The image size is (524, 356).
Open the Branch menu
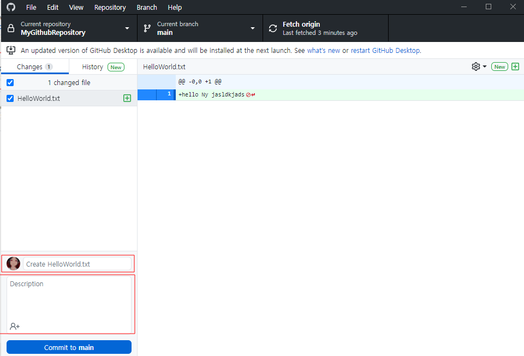(147, 7)
